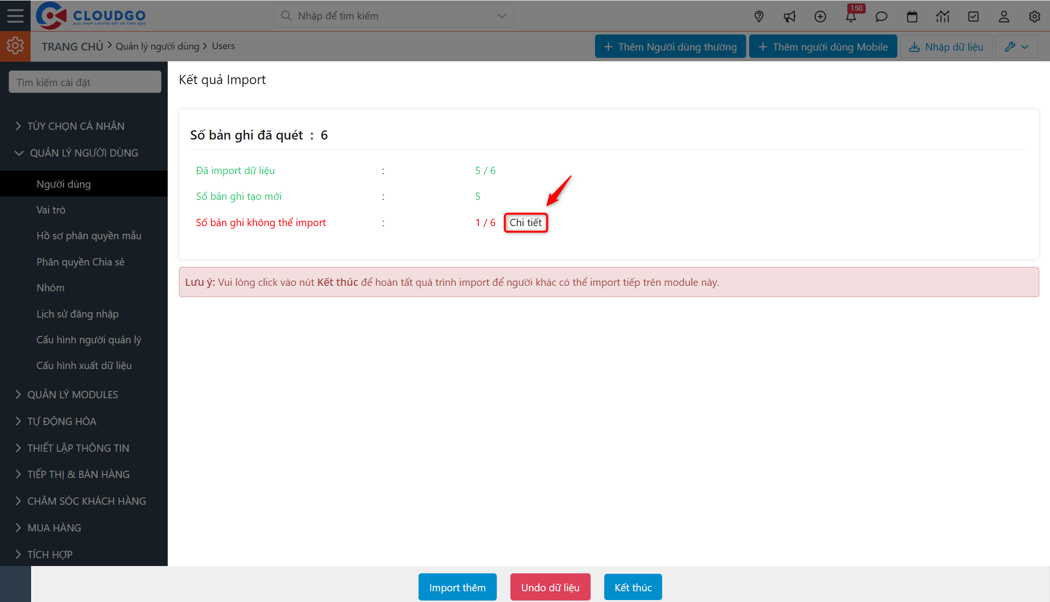The height and width of the screenshot is (602, 1050).
Task: Open the settings gear icon
Action: (1034, 17)
